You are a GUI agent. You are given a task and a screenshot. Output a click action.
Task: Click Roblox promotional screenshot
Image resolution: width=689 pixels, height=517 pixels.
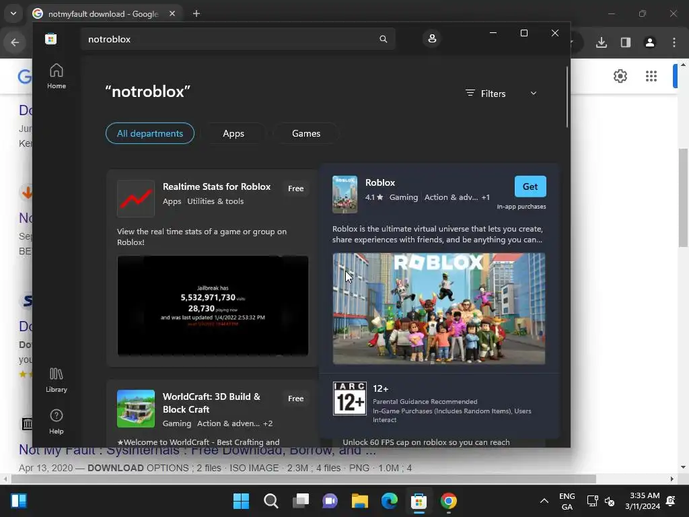pos(439,308)
